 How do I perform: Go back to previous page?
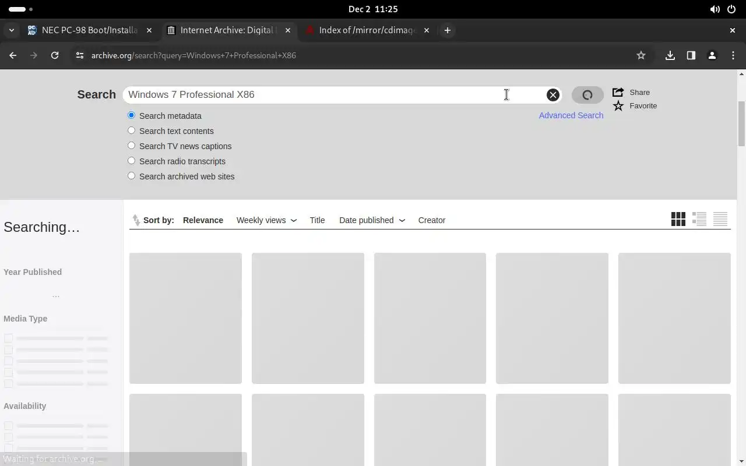(x=13, y=55)
